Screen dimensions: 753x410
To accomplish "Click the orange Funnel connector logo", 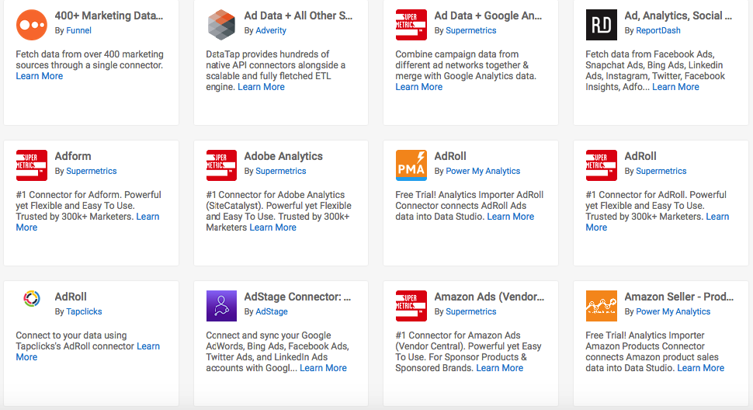I will click(x=32, y=24).
